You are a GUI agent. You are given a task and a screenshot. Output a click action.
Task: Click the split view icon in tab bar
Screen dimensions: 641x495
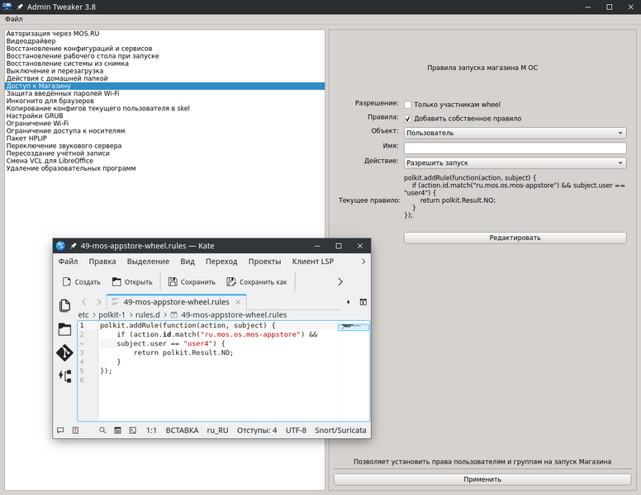pos(363,302)
